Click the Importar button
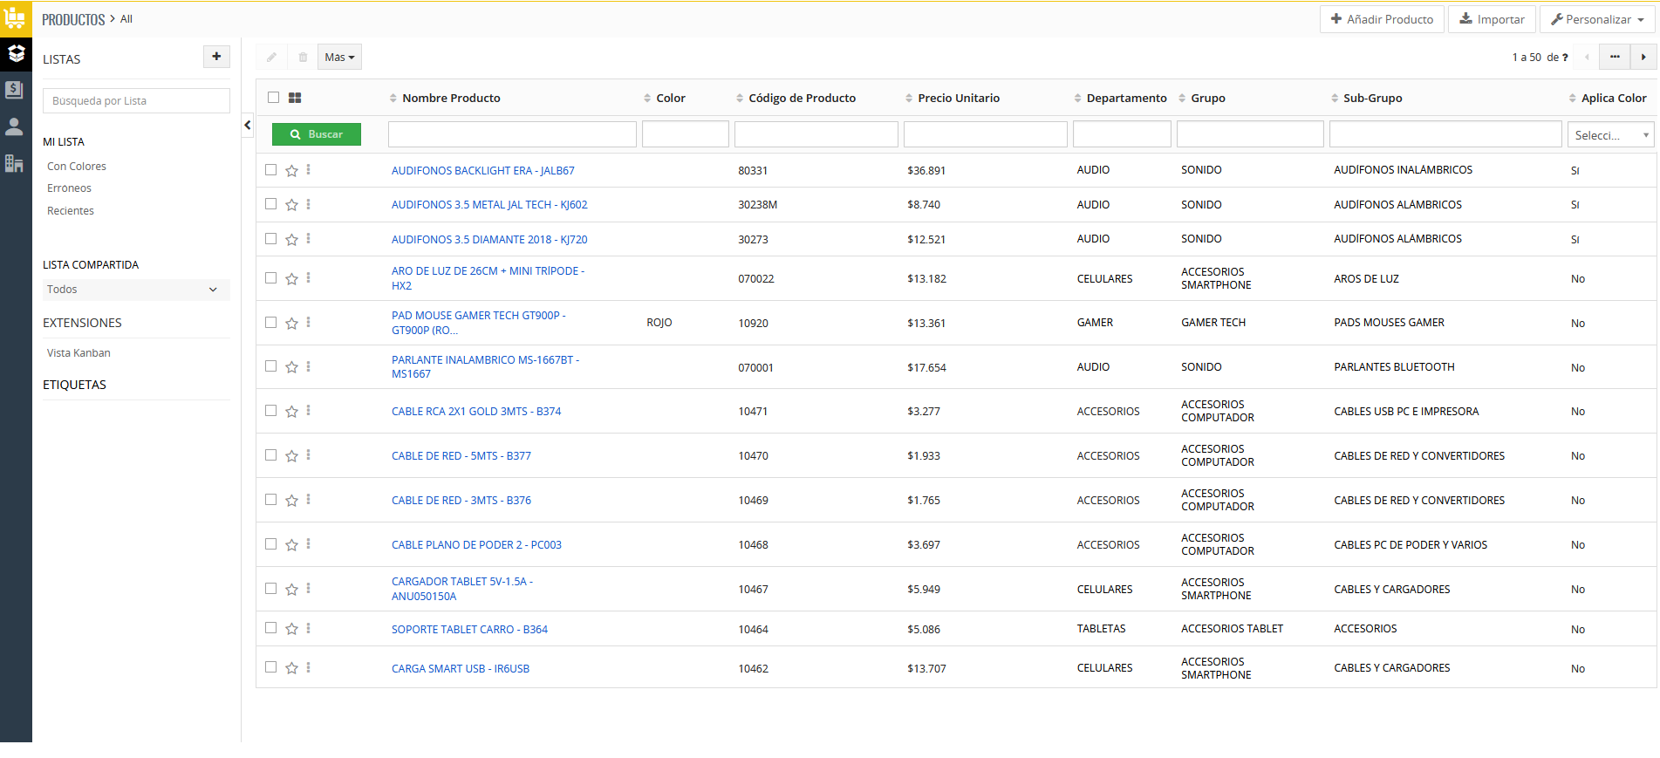The image size is (1660, 758). pyautogui.click(x=1492, y=19)
